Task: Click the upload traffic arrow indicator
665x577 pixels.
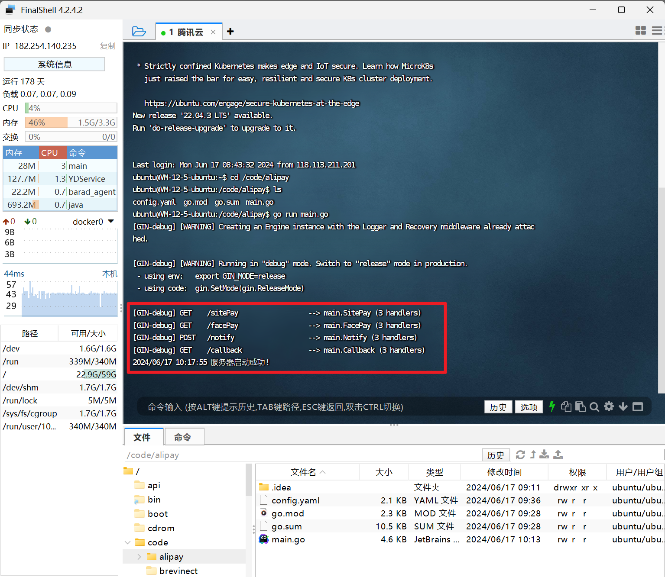Action: pyautogui.click(x=6, y=222)
